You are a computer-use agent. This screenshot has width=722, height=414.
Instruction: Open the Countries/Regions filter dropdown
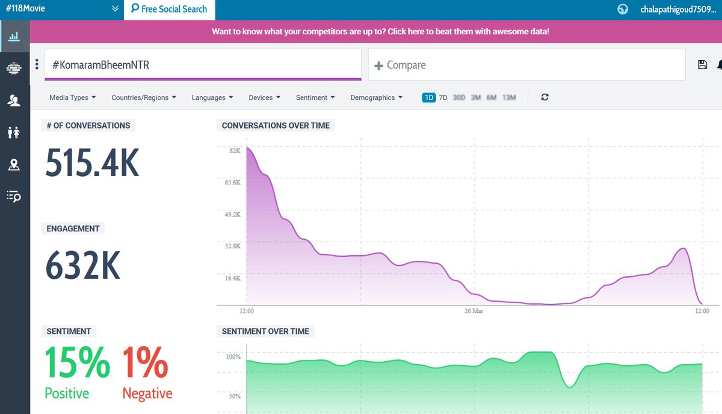(x=144, y=97)
